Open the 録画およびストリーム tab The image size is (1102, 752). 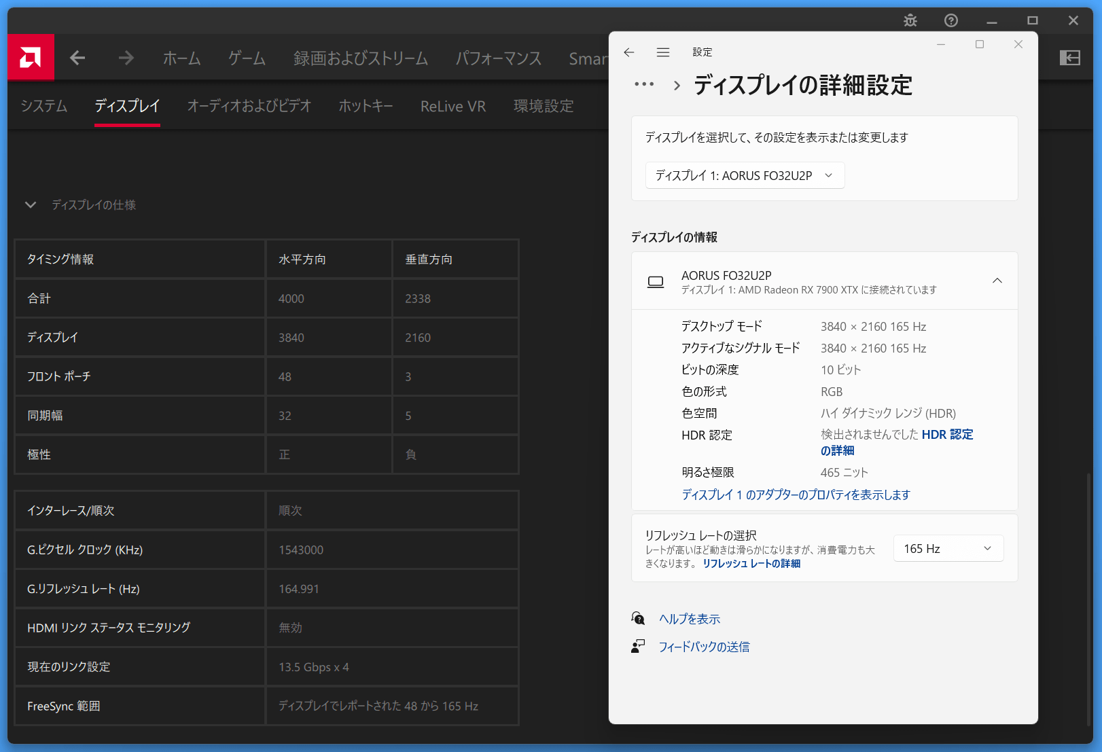point(361,58)
